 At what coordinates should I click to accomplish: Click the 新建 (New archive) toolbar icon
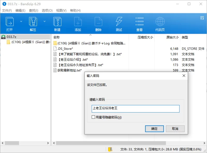click(57, 22)
